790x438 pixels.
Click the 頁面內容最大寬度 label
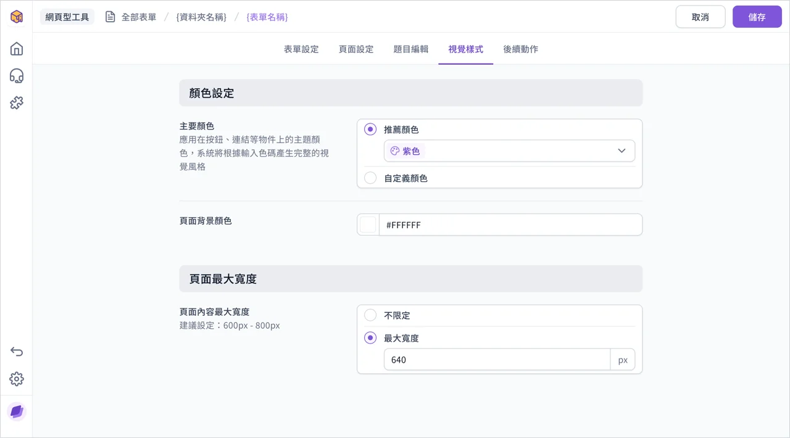pyautogui.click(x=214, y=312)
